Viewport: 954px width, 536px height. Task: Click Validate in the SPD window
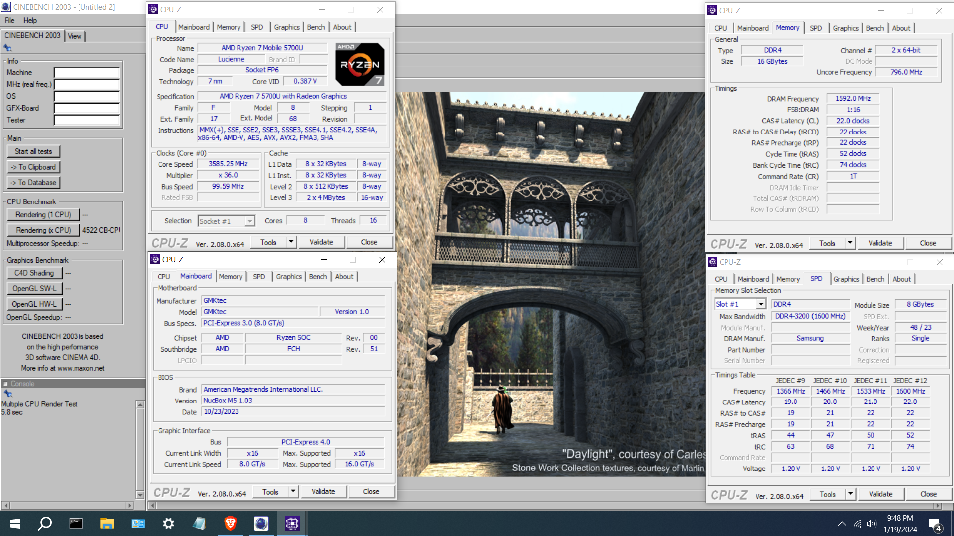coord(880,494)
